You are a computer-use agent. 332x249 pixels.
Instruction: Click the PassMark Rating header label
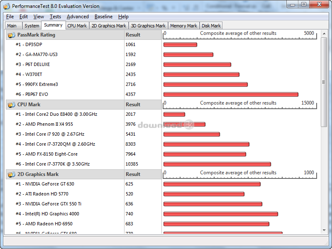tap(36, 35)
